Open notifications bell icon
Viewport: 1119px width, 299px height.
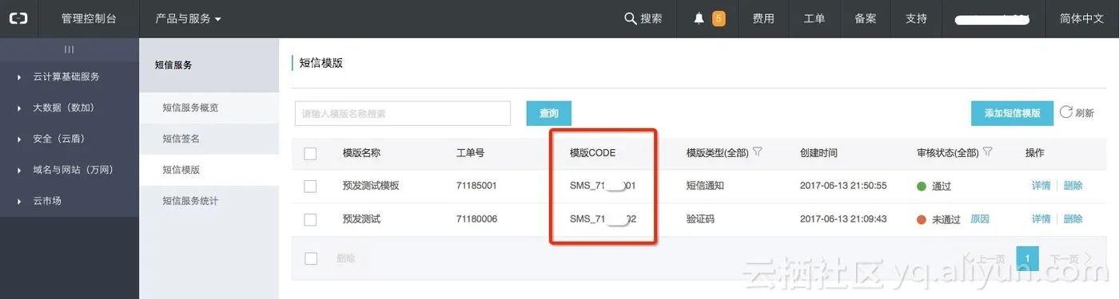tap(699, 18)
